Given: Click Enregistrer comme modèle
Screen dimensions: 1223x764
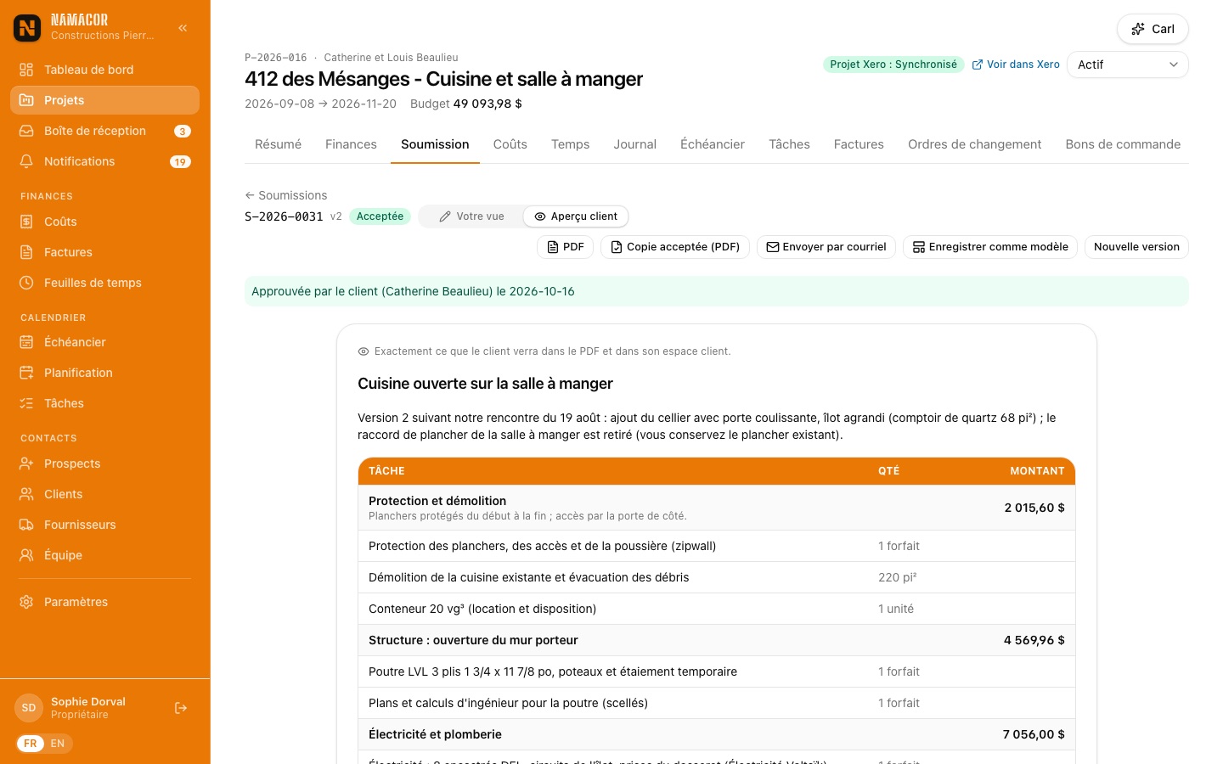Looking at the screenshot, I should pos(990,247).
